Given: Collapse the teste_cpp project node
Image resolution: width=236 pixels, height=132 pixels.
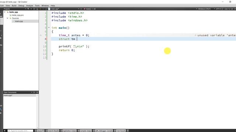Looking at the screenshot, I should pyautogui.click(x=5, y=12).
